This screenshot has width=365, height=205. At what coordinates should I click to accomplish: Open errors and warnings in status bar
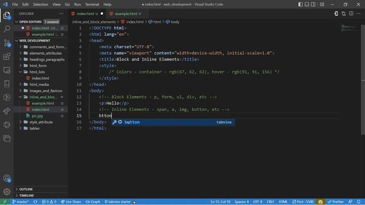coord(49,202)
